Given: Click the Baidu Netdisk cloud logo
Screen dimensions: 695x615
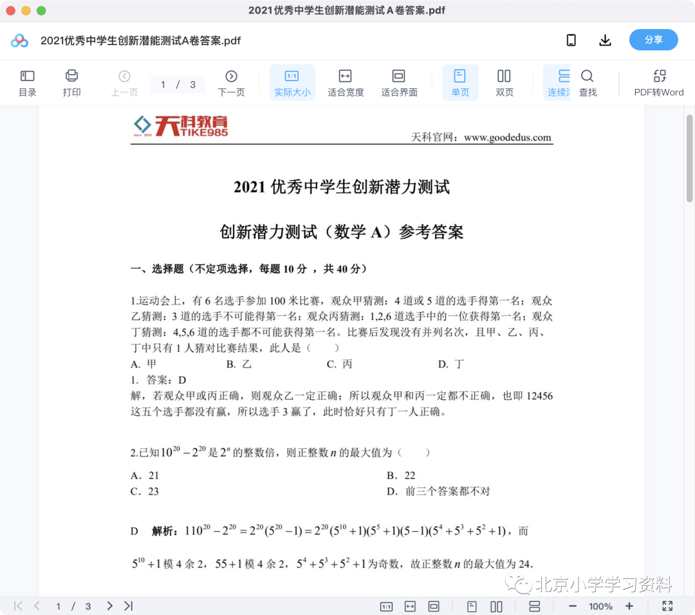Looking at the screenshot, I should coord(19,41).
